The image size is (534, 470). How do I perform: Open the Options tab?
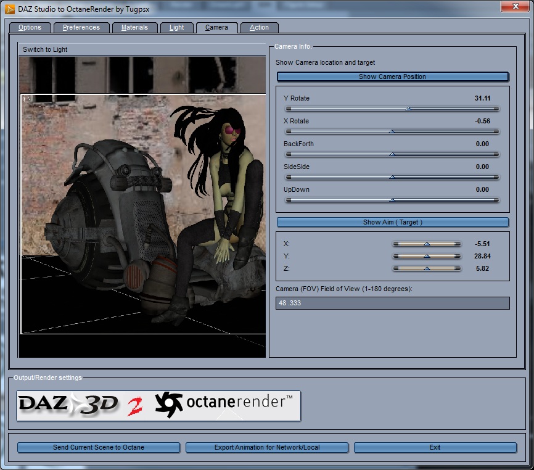30,28
